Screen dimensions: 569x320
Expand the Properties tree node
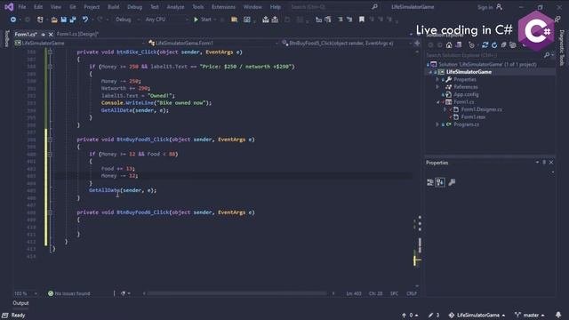click(x=437, y=79)
